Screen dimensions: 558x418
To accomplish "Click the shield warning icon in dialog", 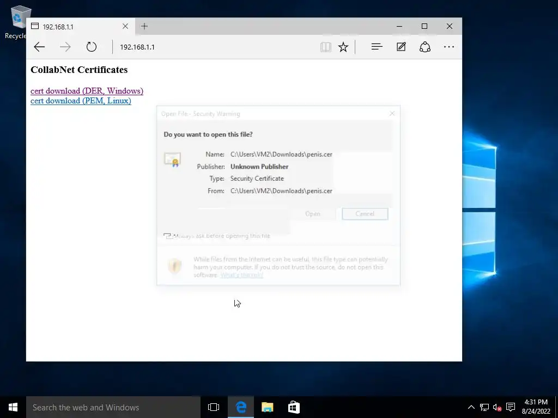I will 175,266.
